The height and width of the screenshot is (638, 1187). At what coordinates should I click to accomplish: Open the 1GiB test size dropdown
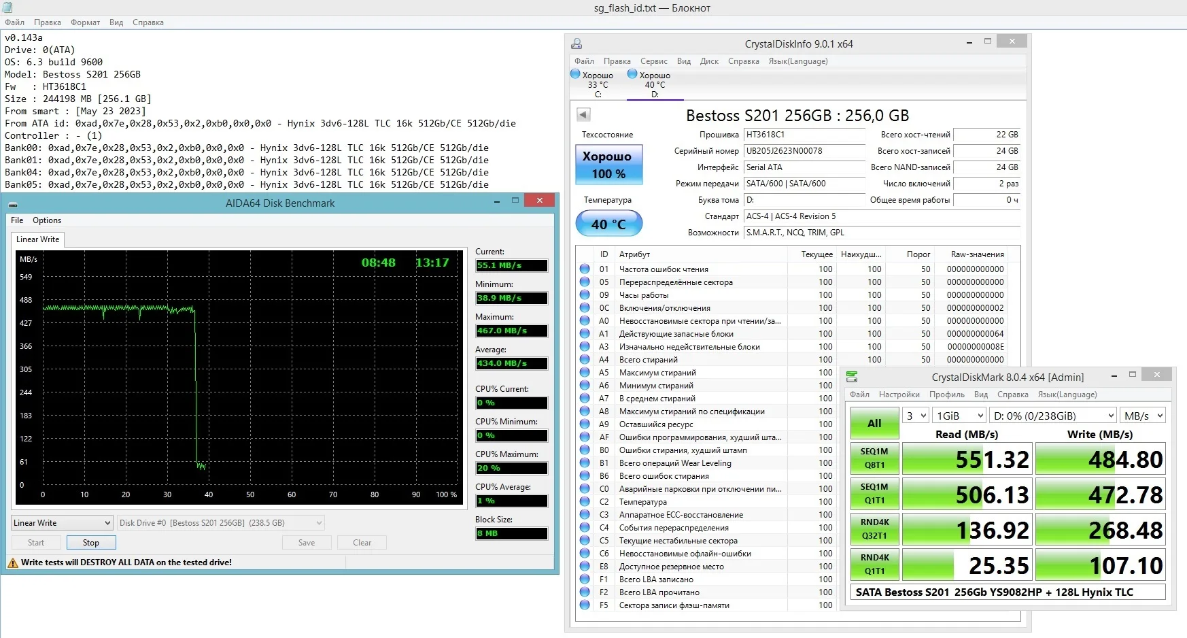(x=959, y=416)
